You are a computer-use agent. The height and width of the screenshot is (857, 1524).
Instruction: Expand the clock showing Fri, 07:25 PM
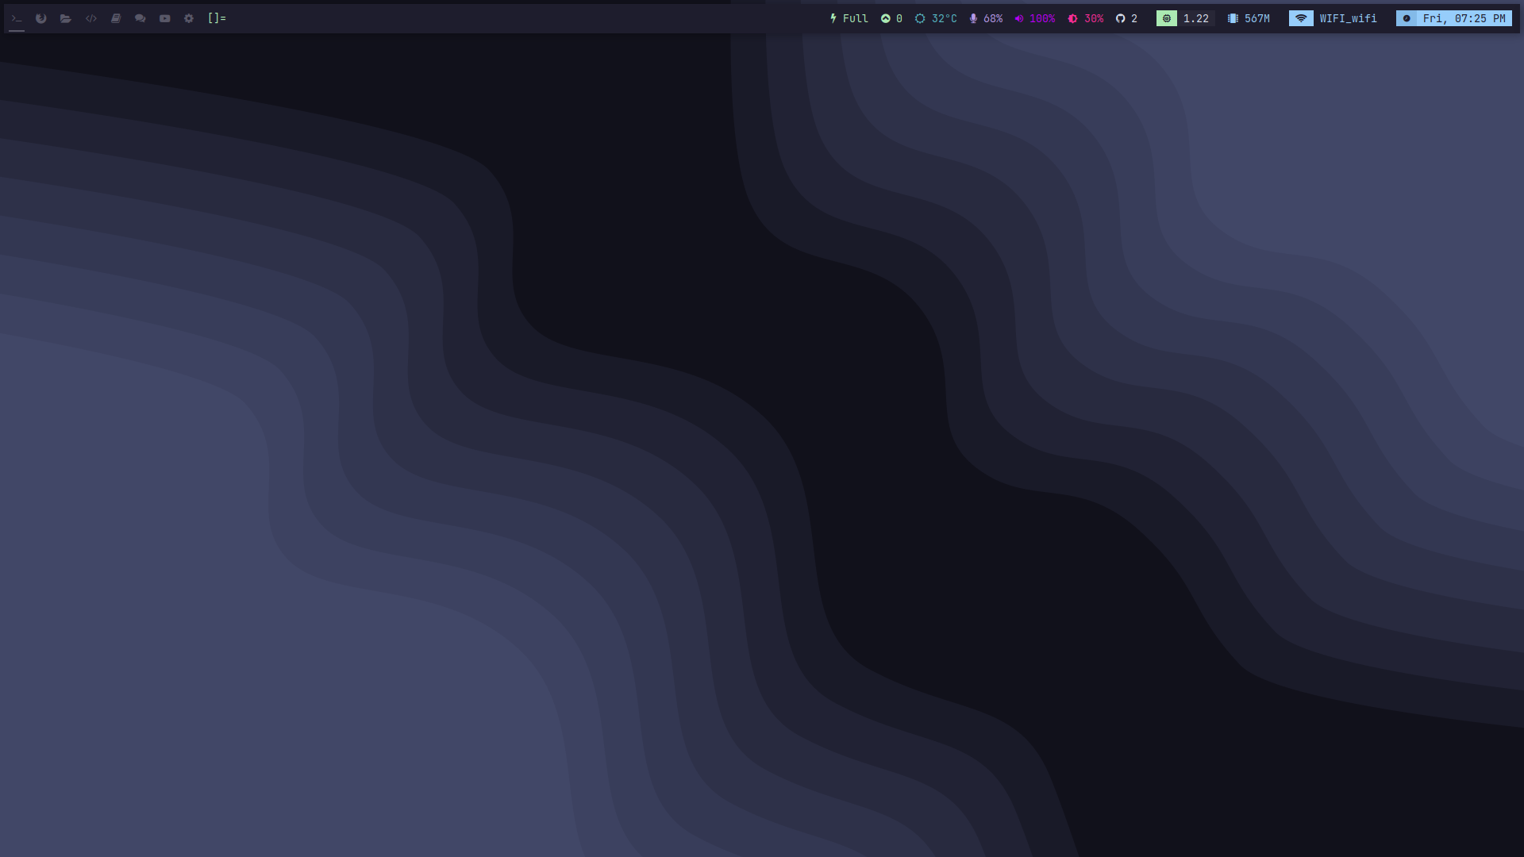[x=1454, y=18]
